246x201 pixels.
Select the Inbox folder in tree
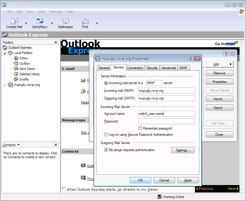pos(24,58)
